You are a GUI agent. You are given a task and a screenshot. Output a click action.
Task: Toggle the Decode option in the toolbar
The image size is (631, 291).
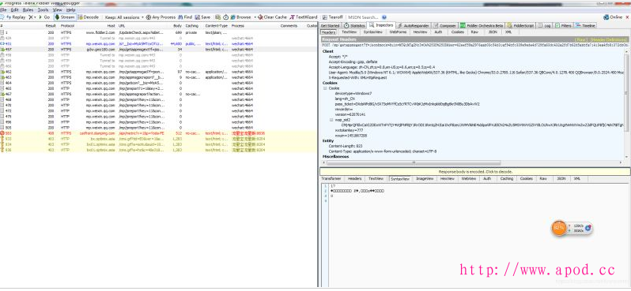tap(88, 17)
